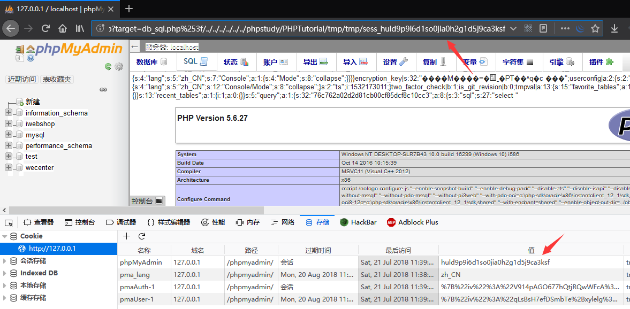Open the 引擎 engines tab
Screen dimensions: 630x309
561,62
